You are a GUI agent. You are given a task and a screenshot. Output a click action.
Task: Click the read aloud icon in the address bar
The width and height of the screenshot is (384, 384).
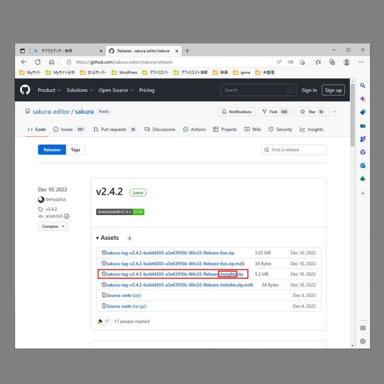click(279, 62)
